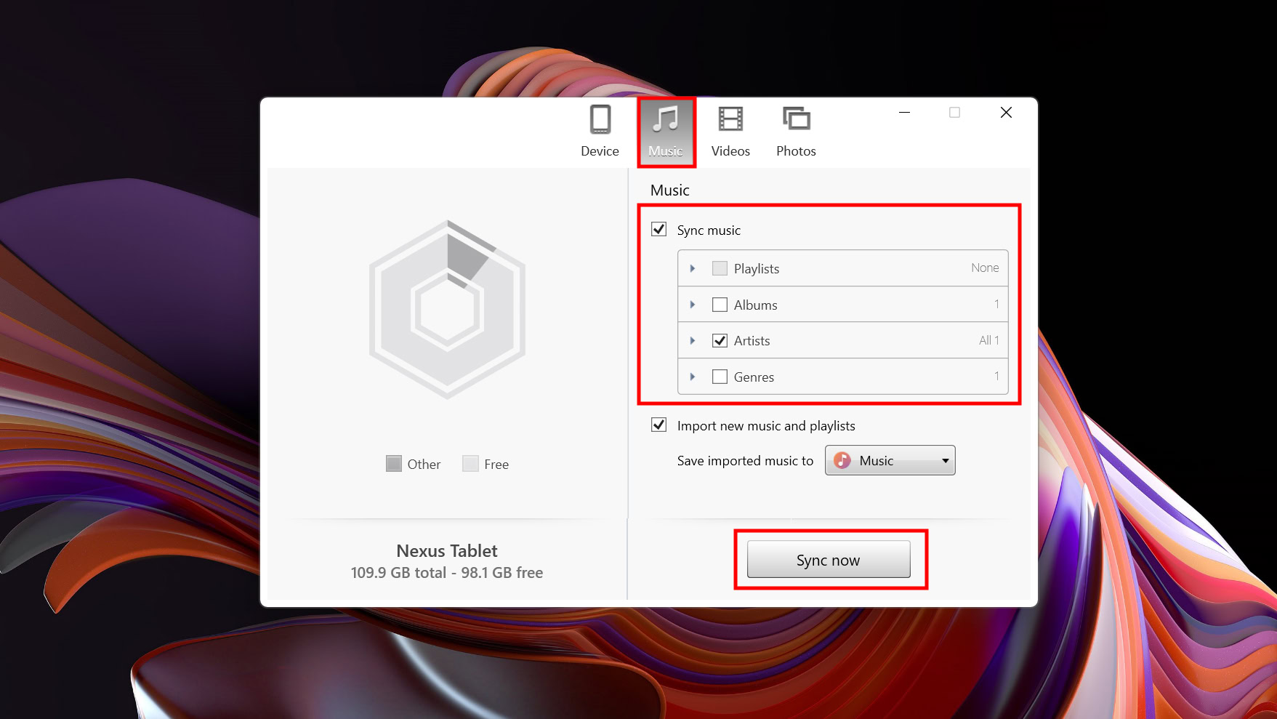This screenshot has height=719, width=1277.
Task: Check the Albums checkbox
Action: click(720, 305)
